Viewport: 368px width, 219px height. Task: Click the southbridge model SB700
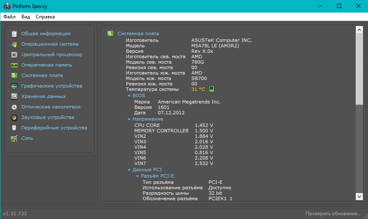coord(199,78)
